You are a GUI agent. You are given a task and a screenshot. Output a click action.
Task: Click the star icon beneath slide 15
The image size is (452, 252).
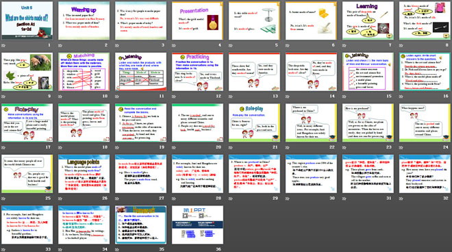344,97
